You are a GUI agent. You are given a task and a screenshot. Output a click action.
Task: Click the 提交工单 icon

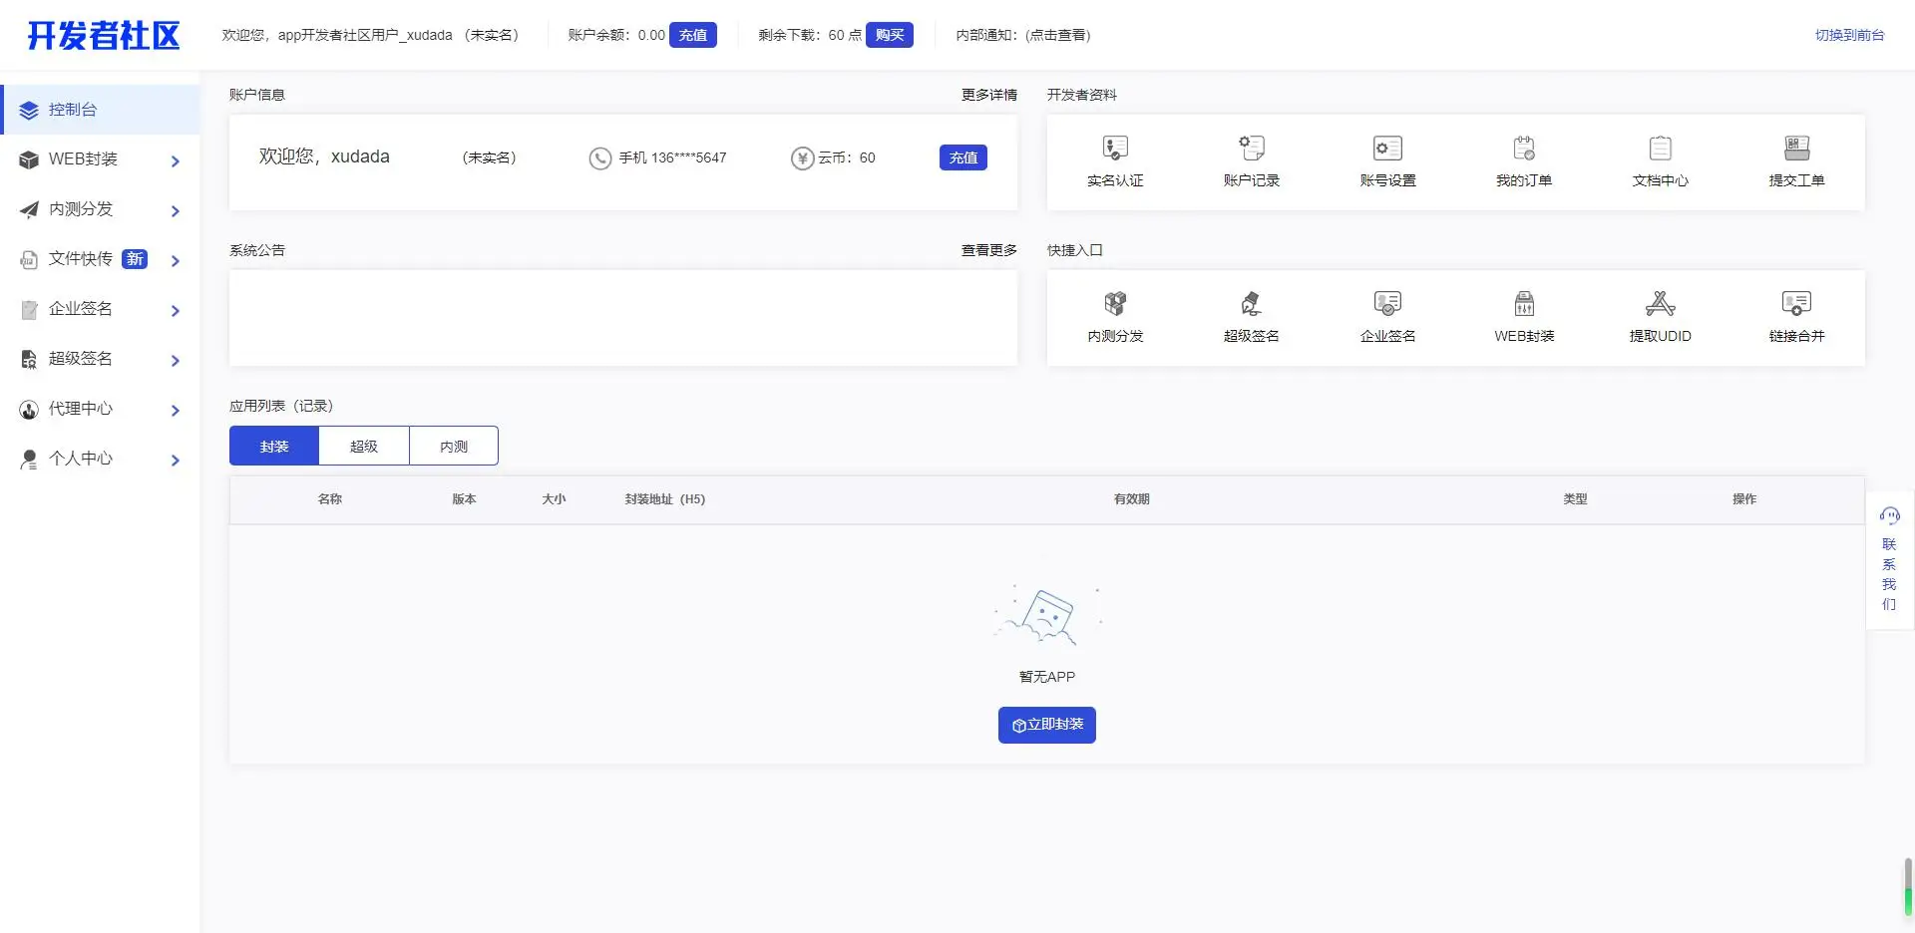pyautogui.click(x=1796, y=150)
